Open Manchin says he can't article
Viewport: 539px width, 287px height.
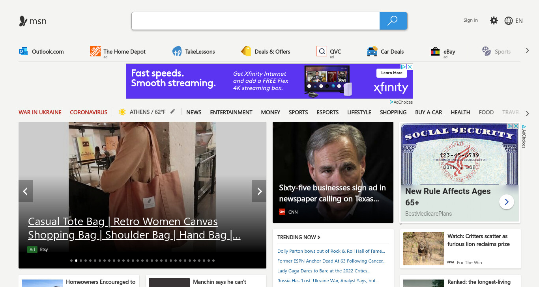pos(220,282)
